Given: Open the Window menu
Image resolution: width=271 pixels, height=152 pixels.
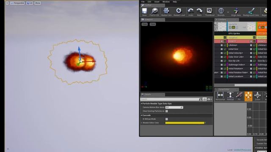Looking at the screenshot, I should click(166, 2).
